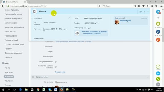The image size is (164, 92).
Task: Open Наша миссия in sidebar
Action: pyautogui.click(x=10, y=31)
